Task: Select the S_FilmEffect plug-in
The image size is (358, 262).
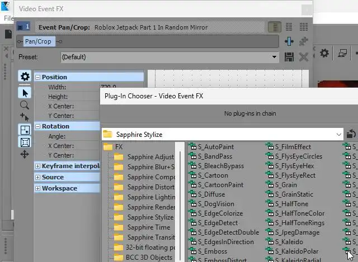Action: point(289,147)
